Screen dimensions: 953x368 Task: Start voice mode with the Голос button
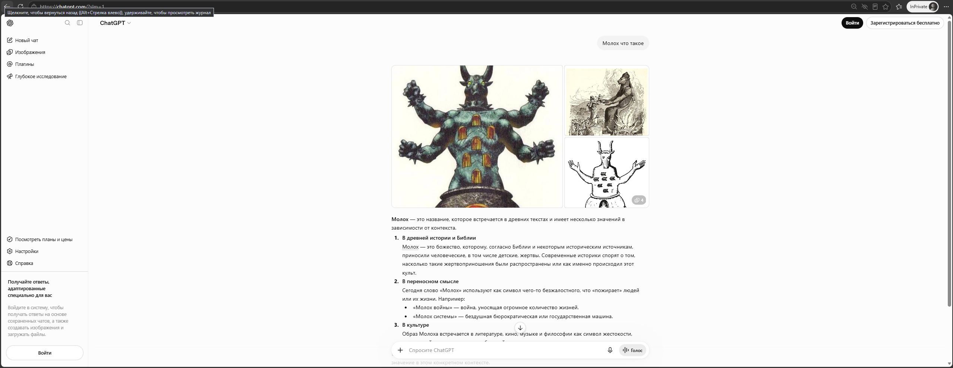pos(632,350)
